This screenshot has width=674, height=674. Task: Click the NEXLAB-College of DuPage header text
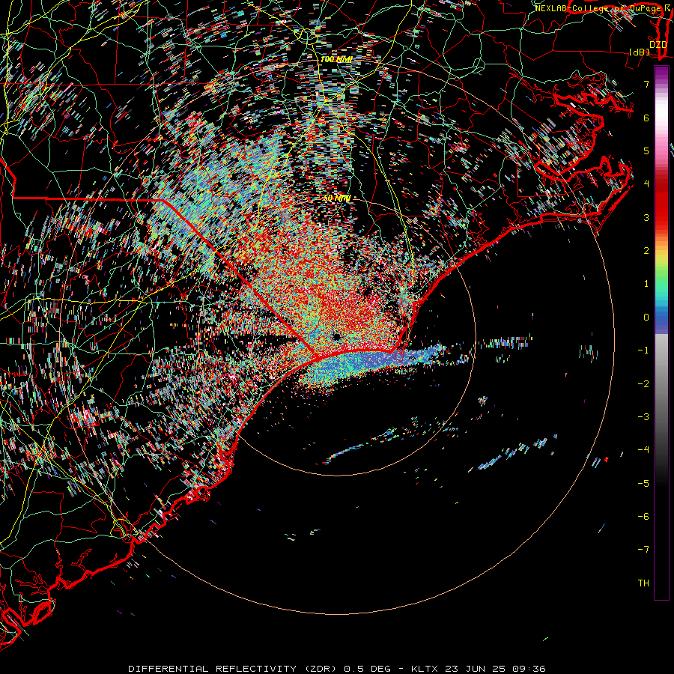598,8
